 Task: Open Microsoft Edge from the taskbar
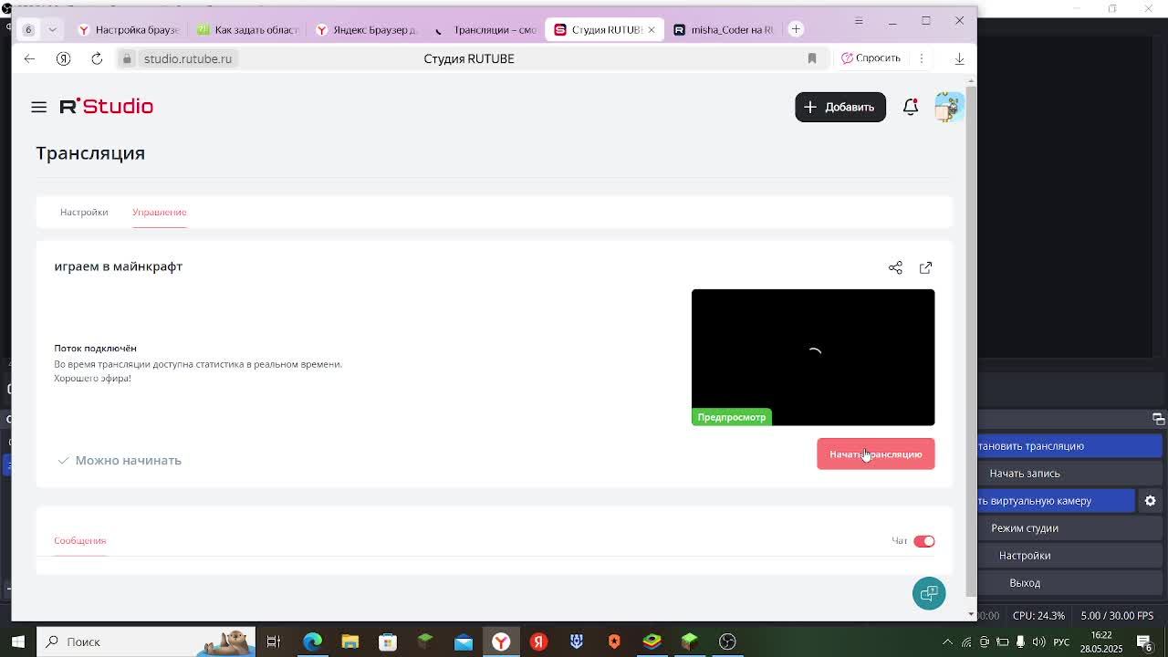tap(312, 641)
